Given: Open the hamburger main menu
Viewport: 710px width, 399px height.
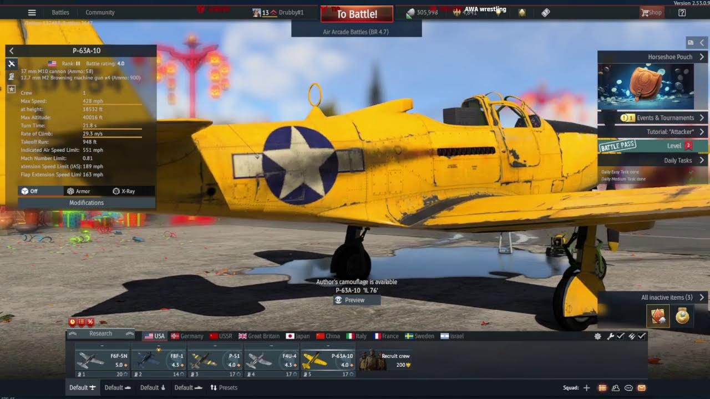Looking at the screenshot, I should pyautogui.click(x=32, y=12).
